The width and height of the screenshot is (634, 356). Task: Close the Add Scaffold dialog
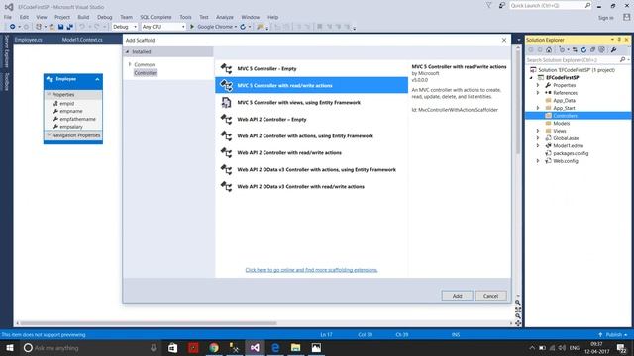(x=504, y=40)
